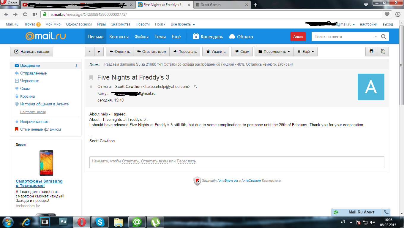This screenshot has height=228, width=404.
Task: Switch to the Scott Games tab
Action: pos(222,5)
